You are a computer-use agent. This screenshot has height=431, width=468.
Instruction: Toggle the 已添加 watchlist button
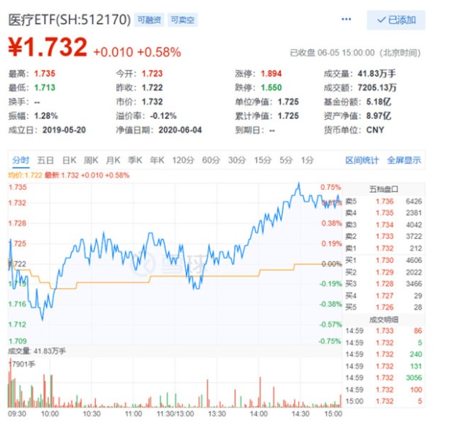pos(396,20)
